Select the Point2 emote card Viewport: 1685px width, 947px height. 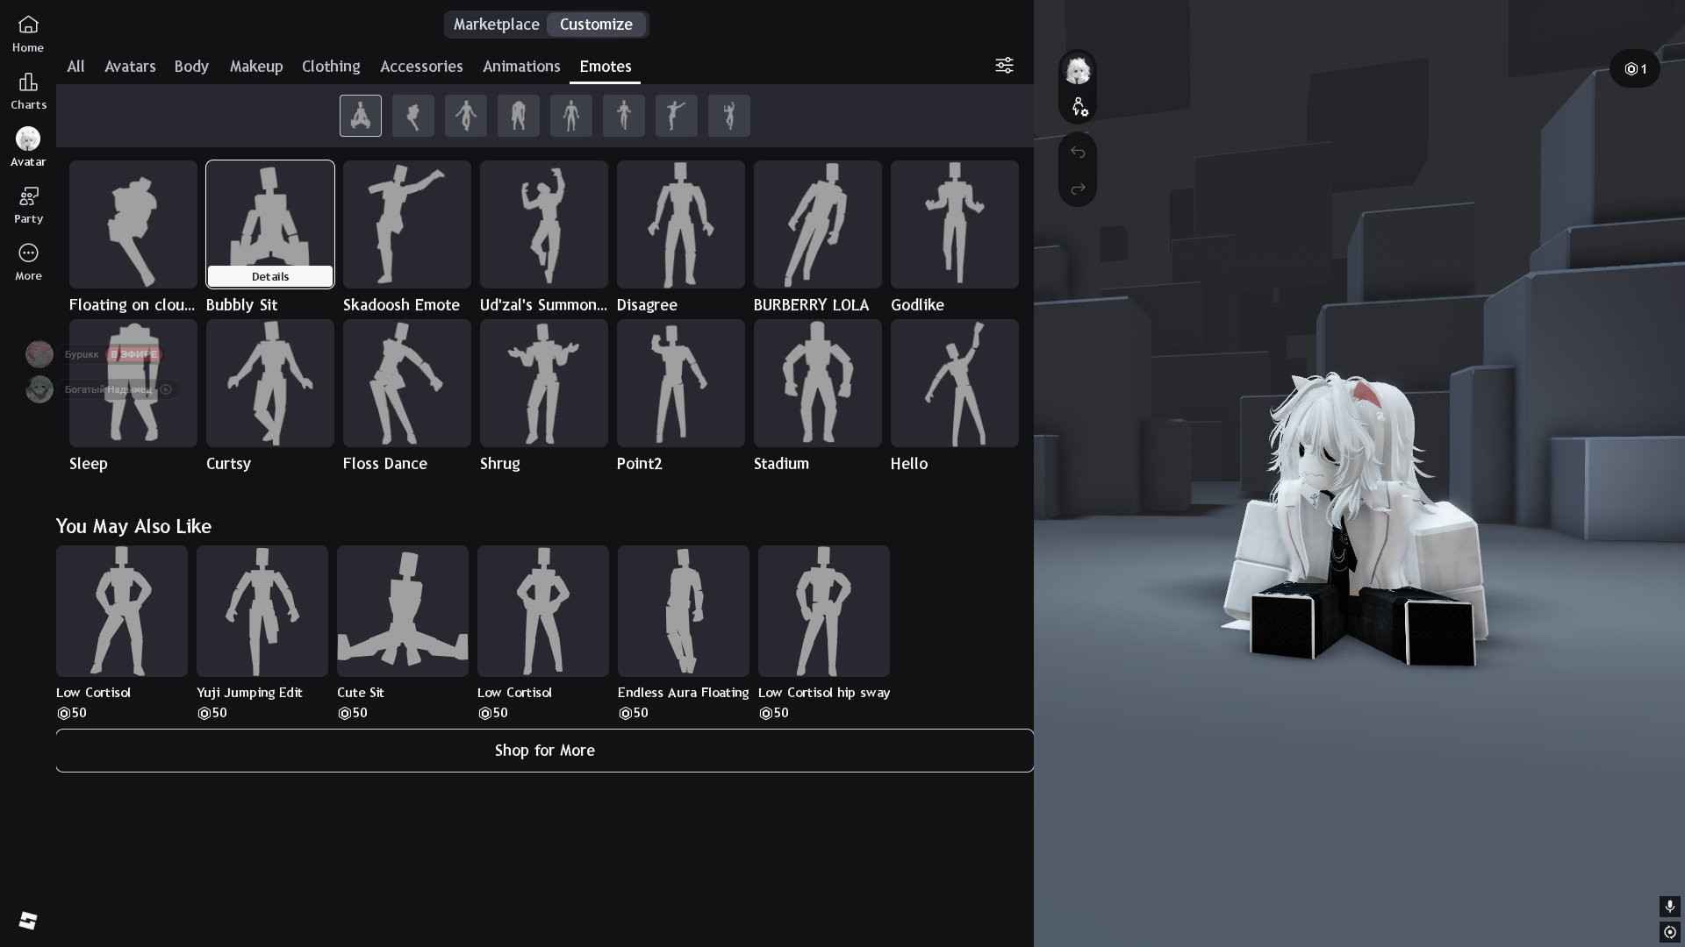681,383
